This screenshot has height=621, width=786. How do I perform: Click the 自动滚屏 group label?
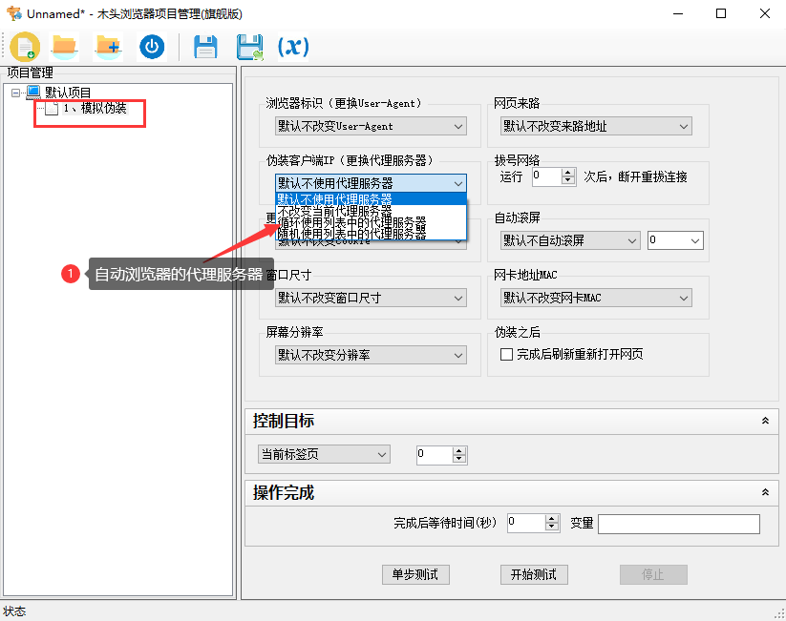tap(518, 217)
